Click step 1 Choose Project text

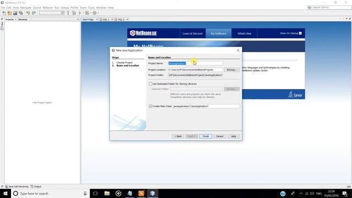point(124,63)
